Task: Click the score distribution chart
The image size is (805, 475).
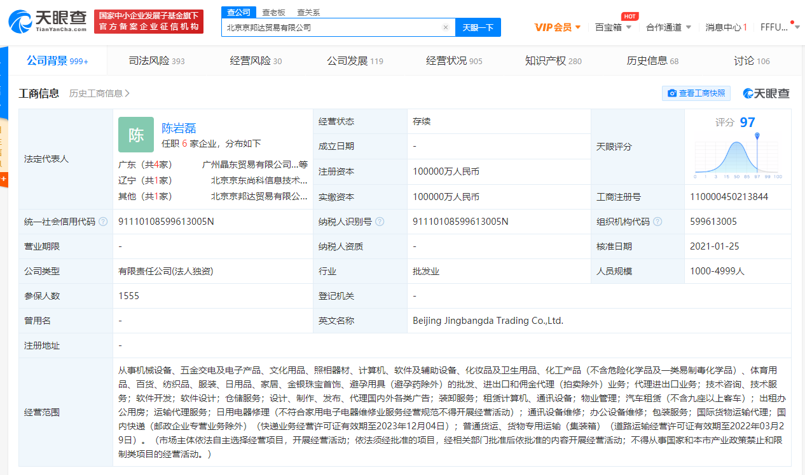Action: (x=738, y=156)
